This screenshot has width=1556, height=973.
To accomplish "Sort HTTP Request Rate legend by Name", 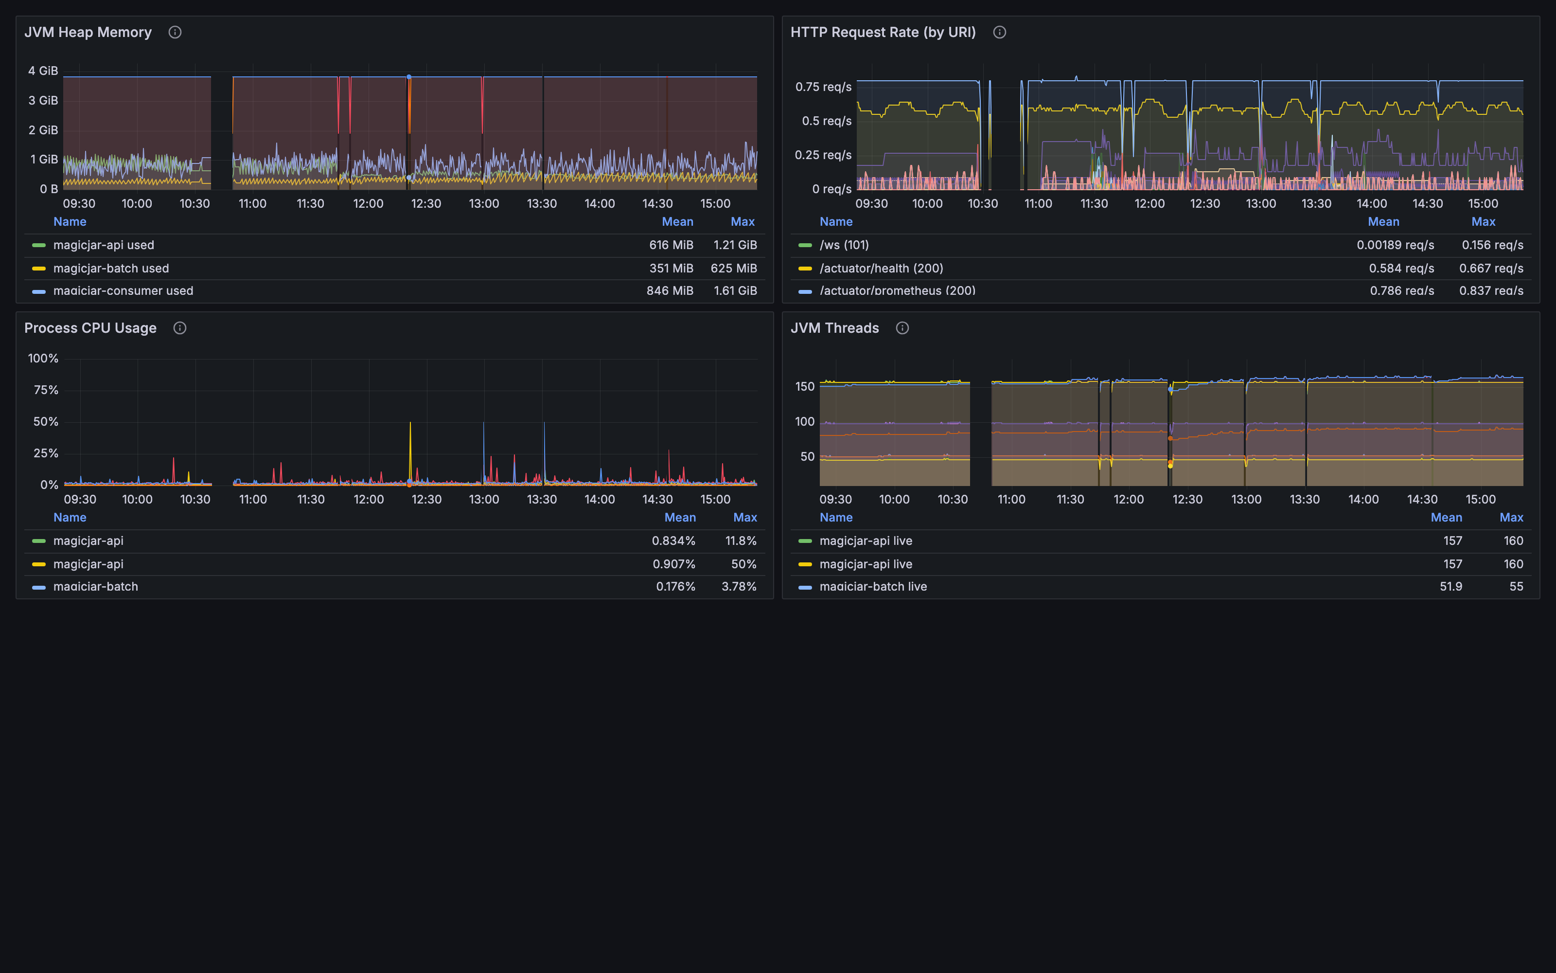I will pos(836,221).
